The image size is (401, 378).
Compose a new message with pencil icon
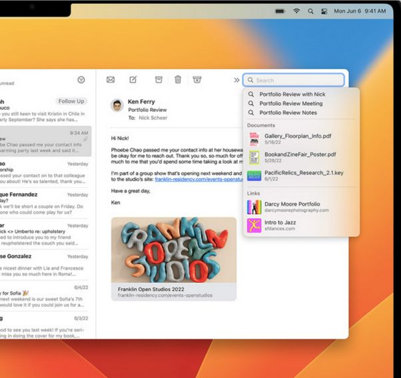(x=133, y=79)
